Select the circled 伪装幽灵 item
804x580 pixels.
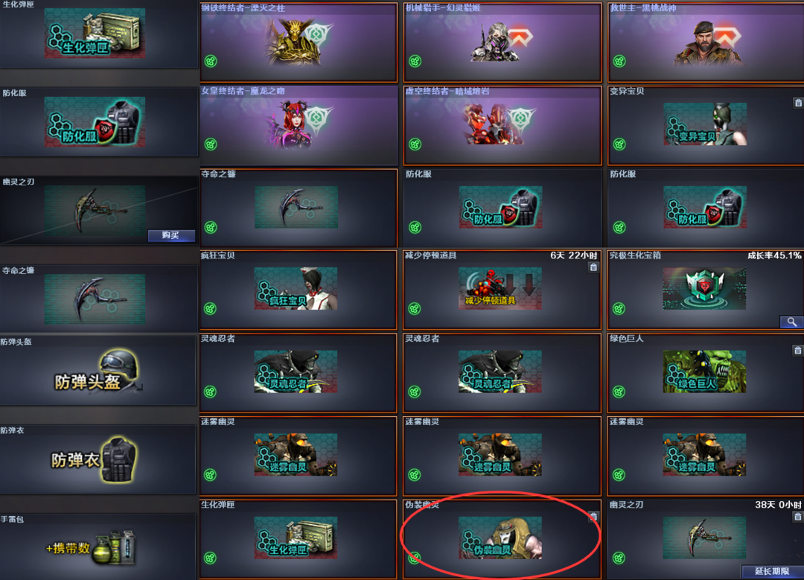[502, 538]
